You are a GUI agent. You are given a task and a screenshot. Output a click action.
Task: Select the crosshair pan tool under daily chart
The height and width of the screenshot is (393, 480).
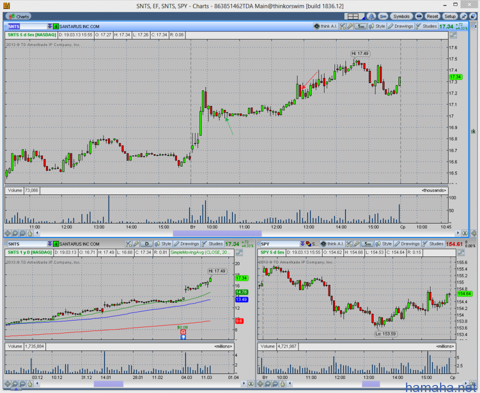click(x=7, y=383)
